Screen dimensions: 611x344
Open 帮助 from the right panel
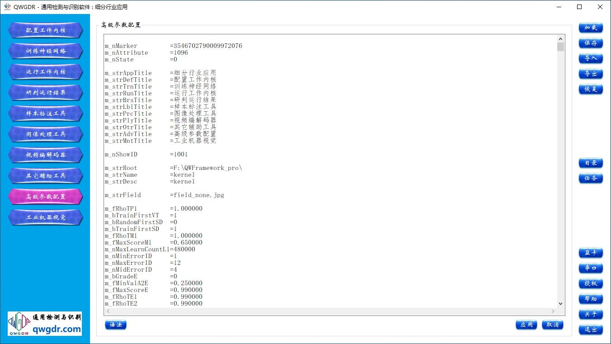pyautogui.click(x=591, y=299)
